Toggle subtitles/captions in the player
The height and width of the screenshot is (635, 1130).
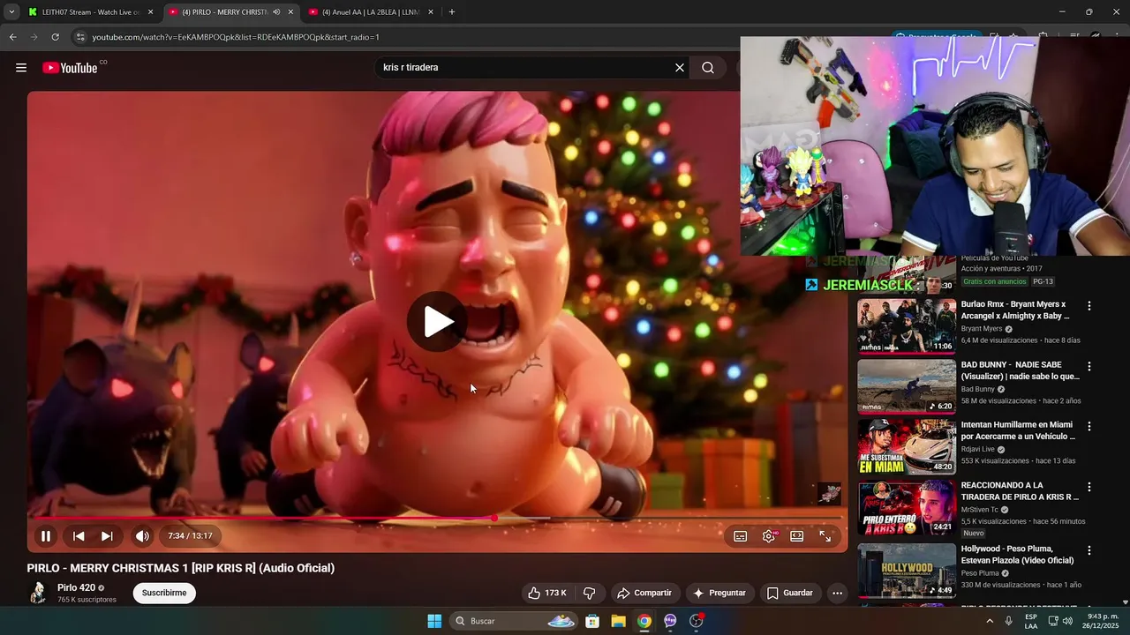point(741,536)
